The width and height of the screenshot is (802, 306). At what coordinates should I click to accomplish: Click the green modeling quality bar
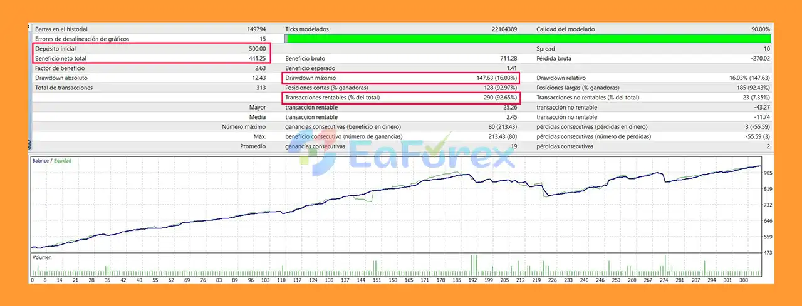coord(528,39)
